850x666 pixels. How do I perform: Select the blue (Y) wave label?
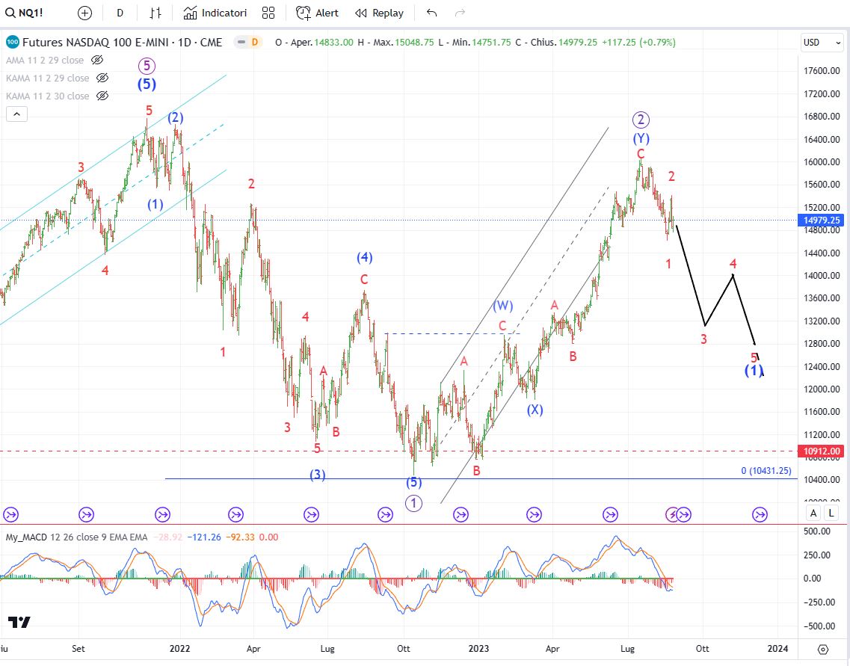pyautogui.click(x=641, y=139)
